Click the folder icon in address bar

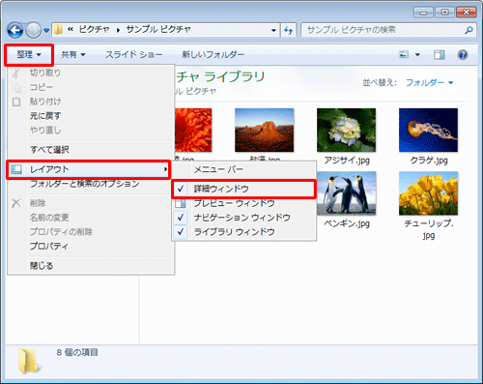(x=58, y=30)
